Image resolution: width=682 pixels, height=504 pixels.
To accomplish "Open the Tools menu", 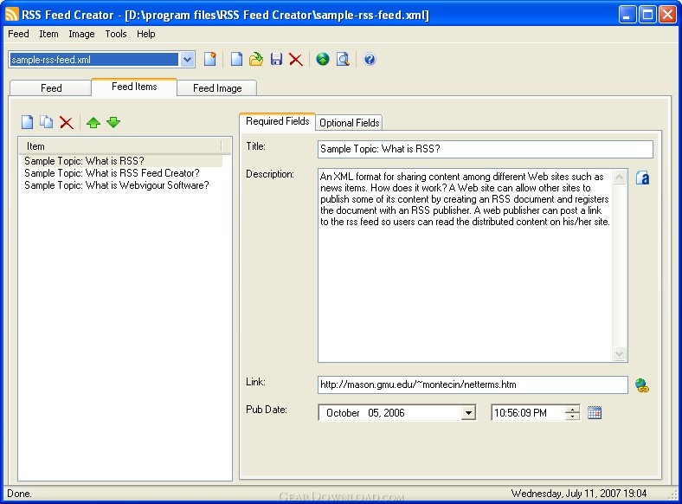I will point(116,34).
